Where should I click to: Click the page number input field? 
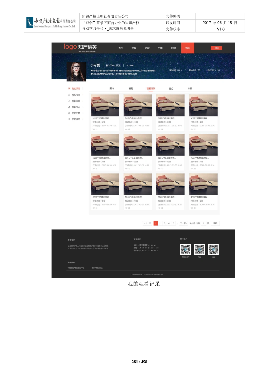click(x=203, y=223)
